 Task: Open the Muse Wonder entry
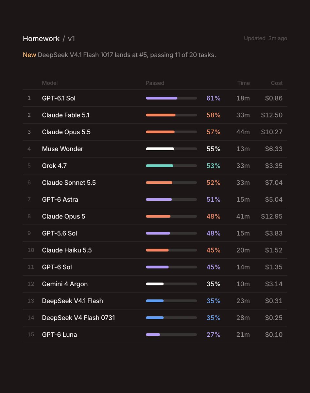tap(155, 149)
